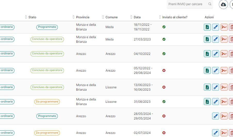Screen dimensions: 233x137
Task: Sort by Inviato al cliente? column header
Action: [x=175, y=17]
